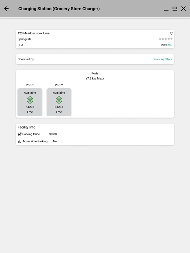190x253 pixels.
Task: Open the 24/7 hours link
Action: [170, 45]
